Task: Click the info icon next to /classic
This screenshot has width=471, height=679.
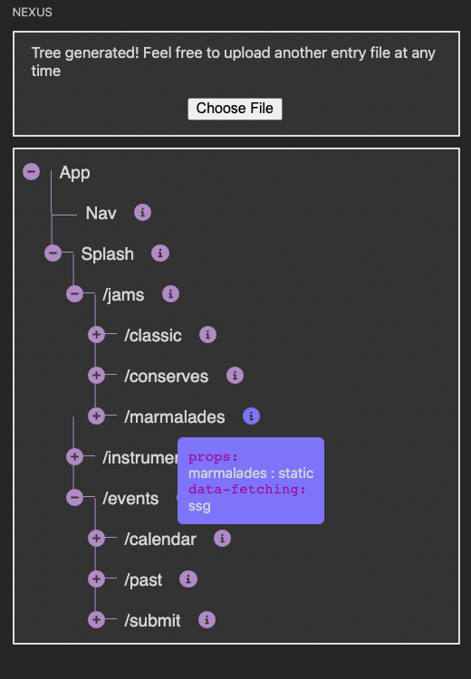Action: click(207, 335)
